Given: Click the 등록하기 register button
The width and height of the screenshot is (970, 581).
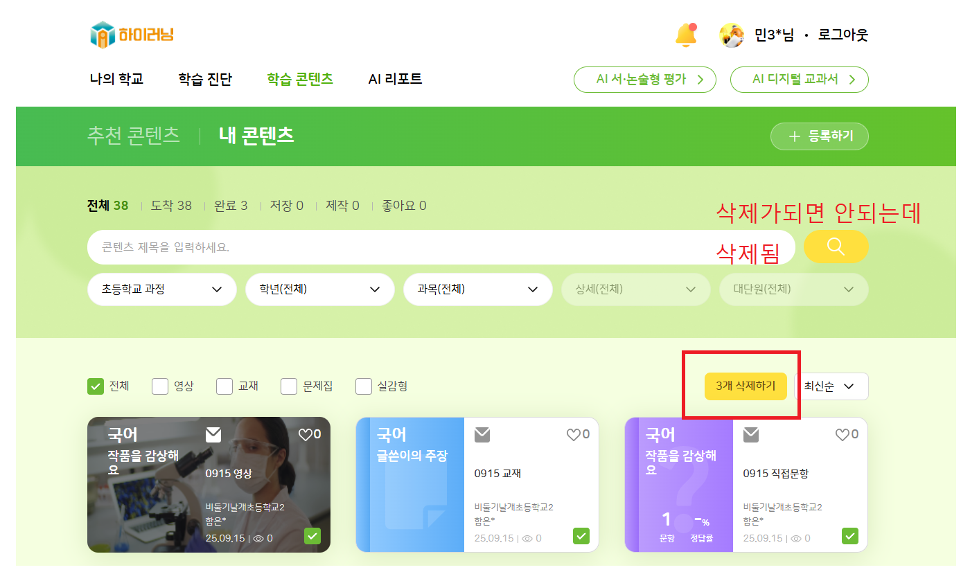Looking at the screenshot, I should click(820, 136).
